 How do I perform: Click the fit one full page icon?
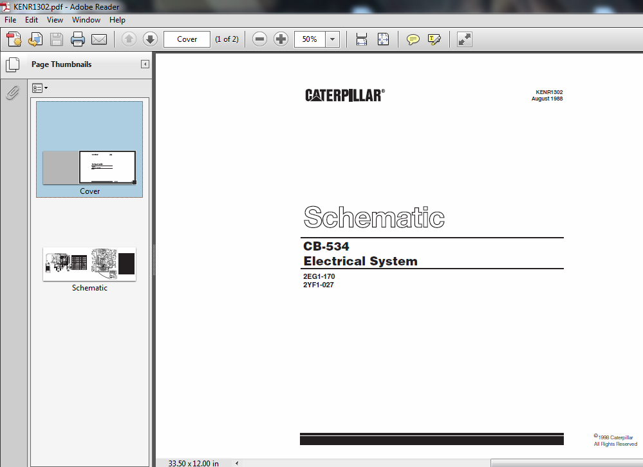pos(383,39)
